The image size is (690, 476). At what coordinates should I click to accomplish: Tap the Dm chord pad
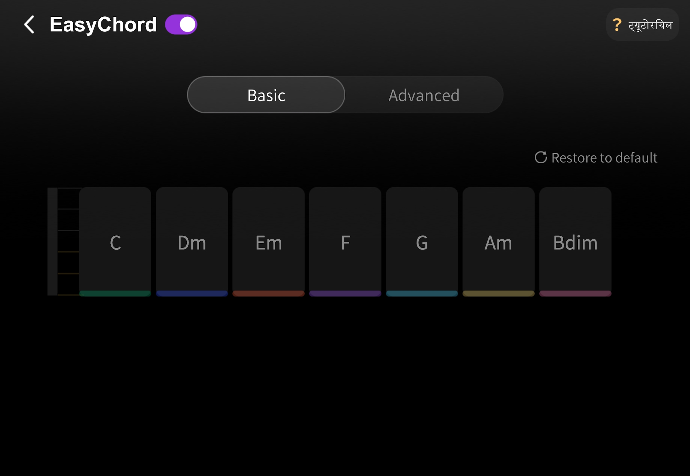coord(192,243)
